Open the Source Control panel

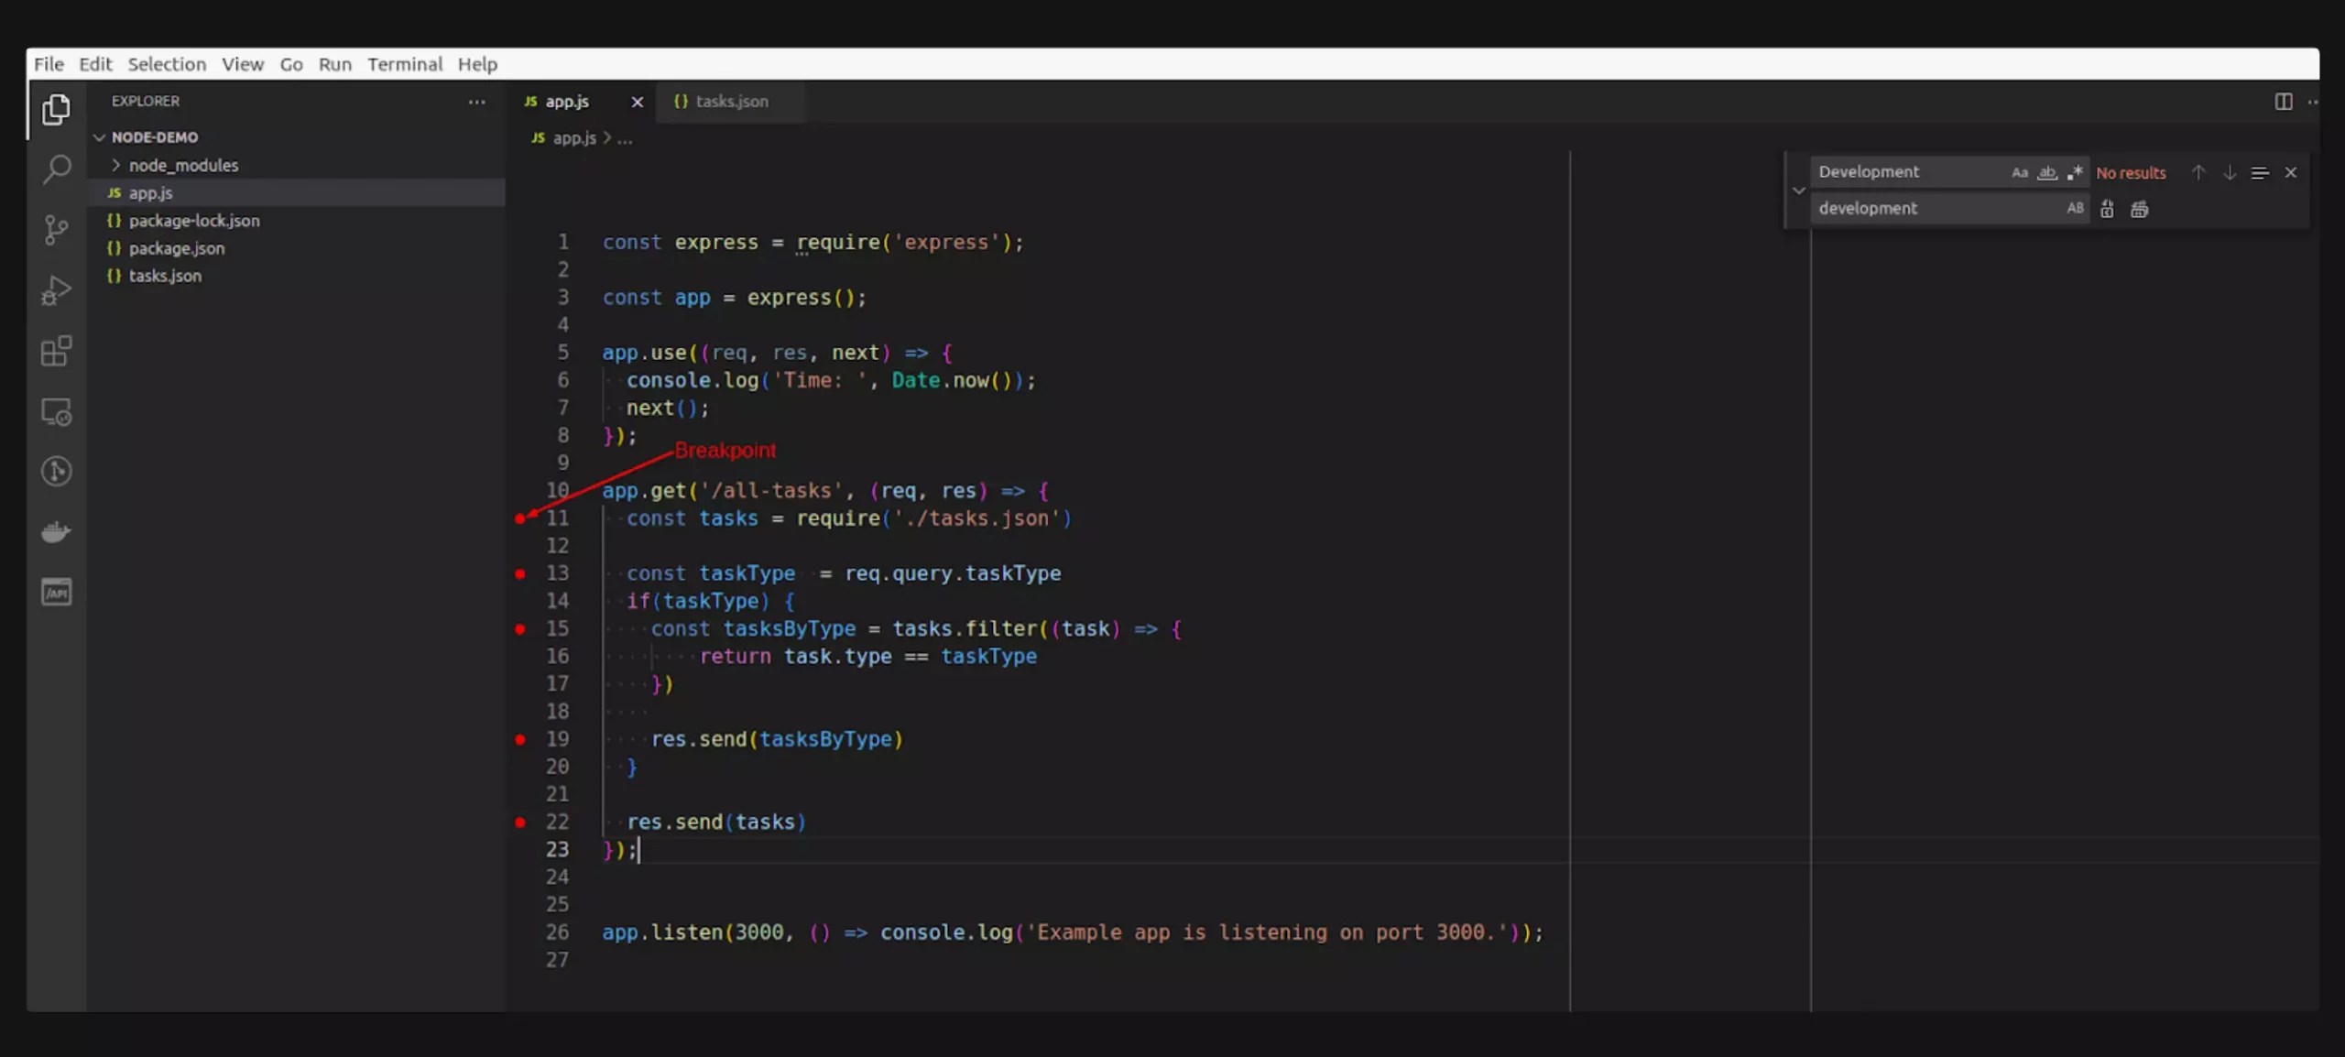[x=56, y=229]
